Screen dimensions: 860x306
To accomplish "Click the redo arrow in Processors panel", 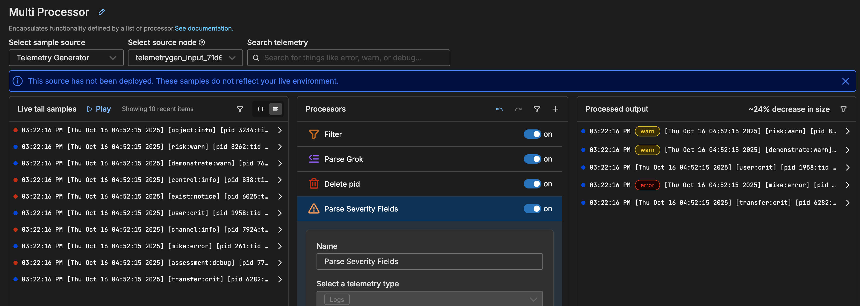I will (518, 109).
